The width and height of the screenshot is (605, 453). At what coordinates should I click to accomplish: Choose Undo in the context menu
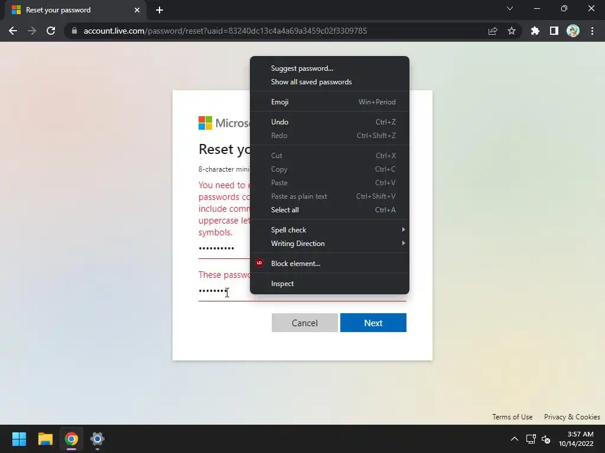(x=330, y=122)
